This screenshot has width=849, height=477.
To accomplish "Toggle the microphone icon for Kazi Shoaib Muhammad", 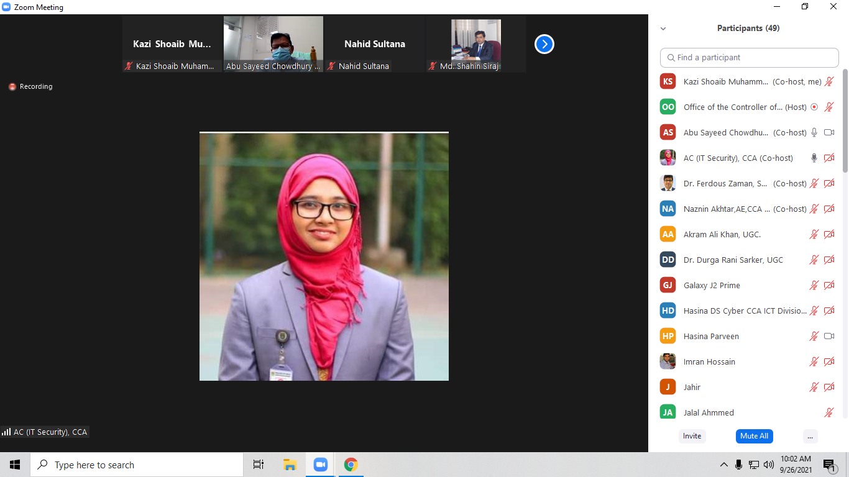I will 828,81.
